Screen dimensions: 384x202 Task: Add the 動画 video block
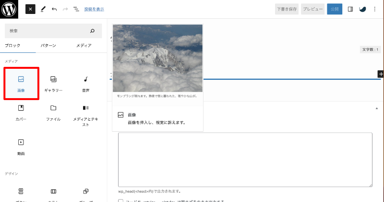21,146
